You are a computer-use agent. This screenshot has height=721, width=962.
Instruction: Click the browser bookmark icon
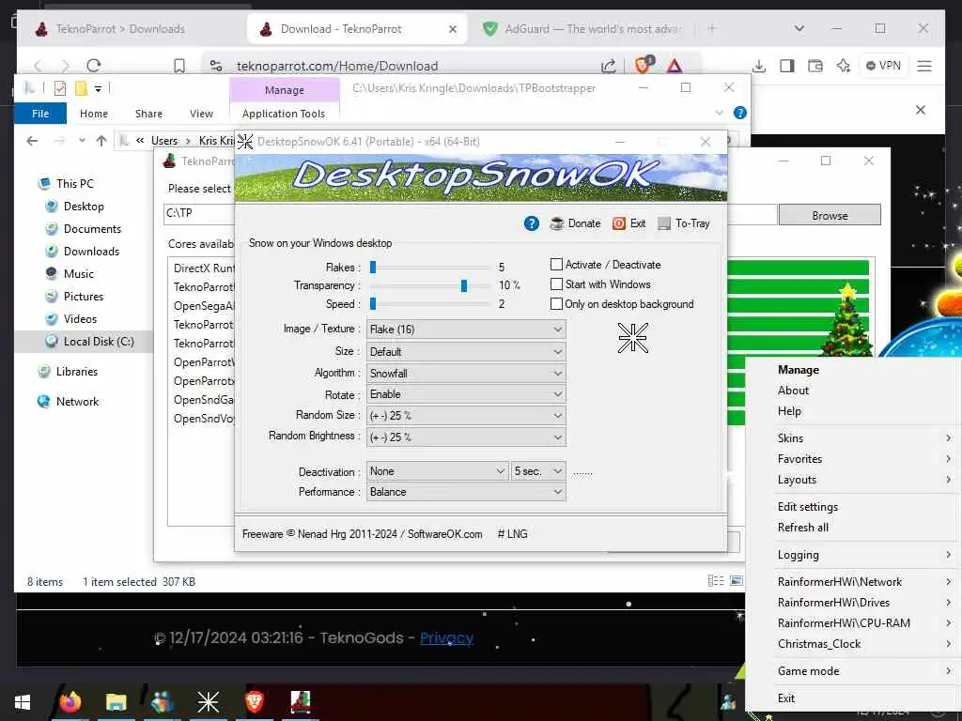coord(179,66)
